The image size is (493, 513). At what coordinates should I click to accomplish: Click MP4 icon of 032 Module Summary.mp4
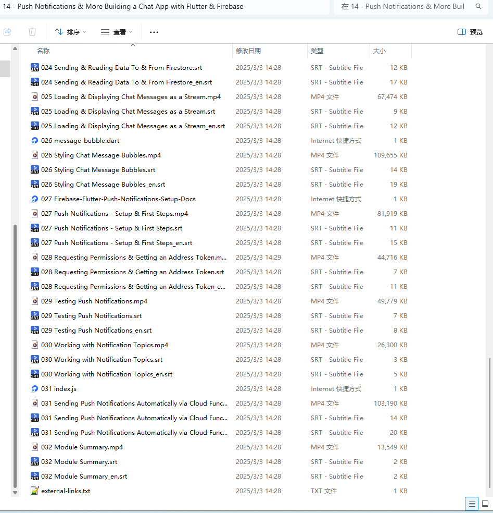pyautogui.click(x=35, y=447)
